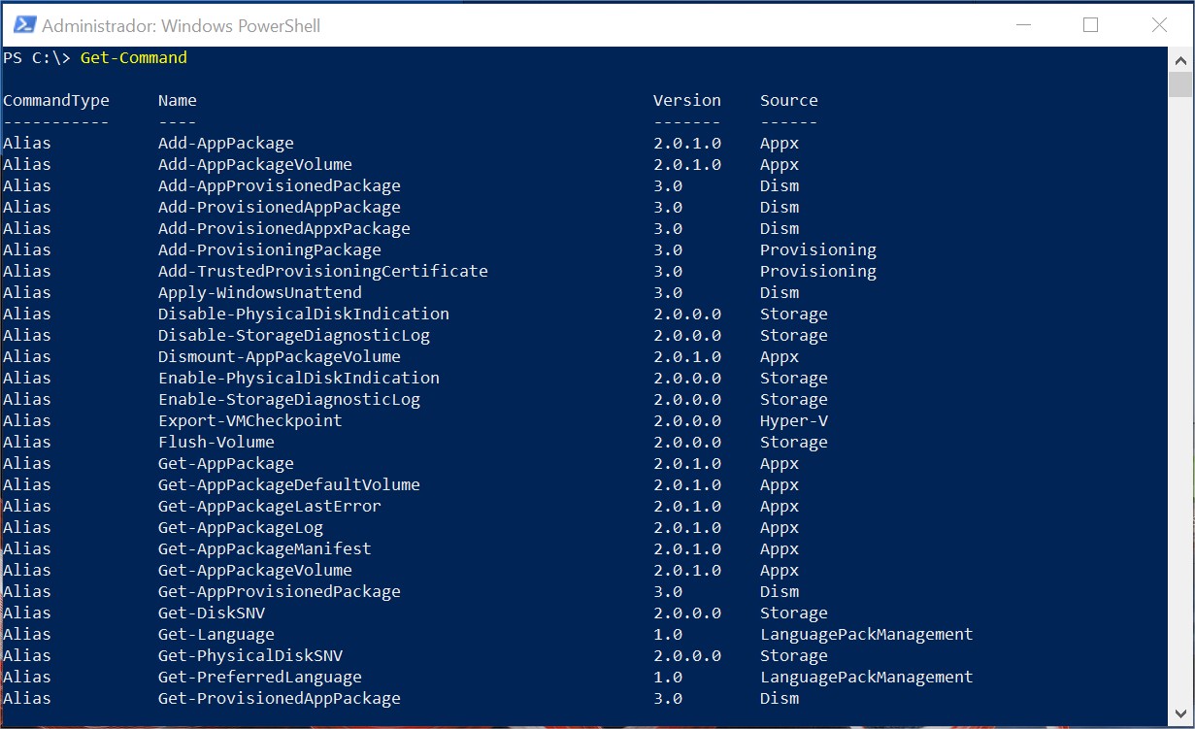Click the Get-AppPackageVolume entry
Viewport: 1195px width, 729px height.
[255, 571]
